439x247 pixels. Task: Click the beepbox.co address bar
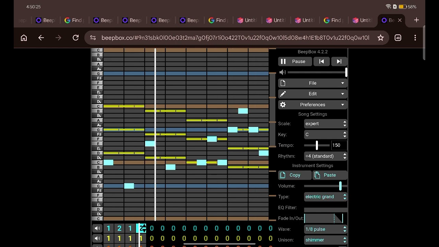(235, 38)
